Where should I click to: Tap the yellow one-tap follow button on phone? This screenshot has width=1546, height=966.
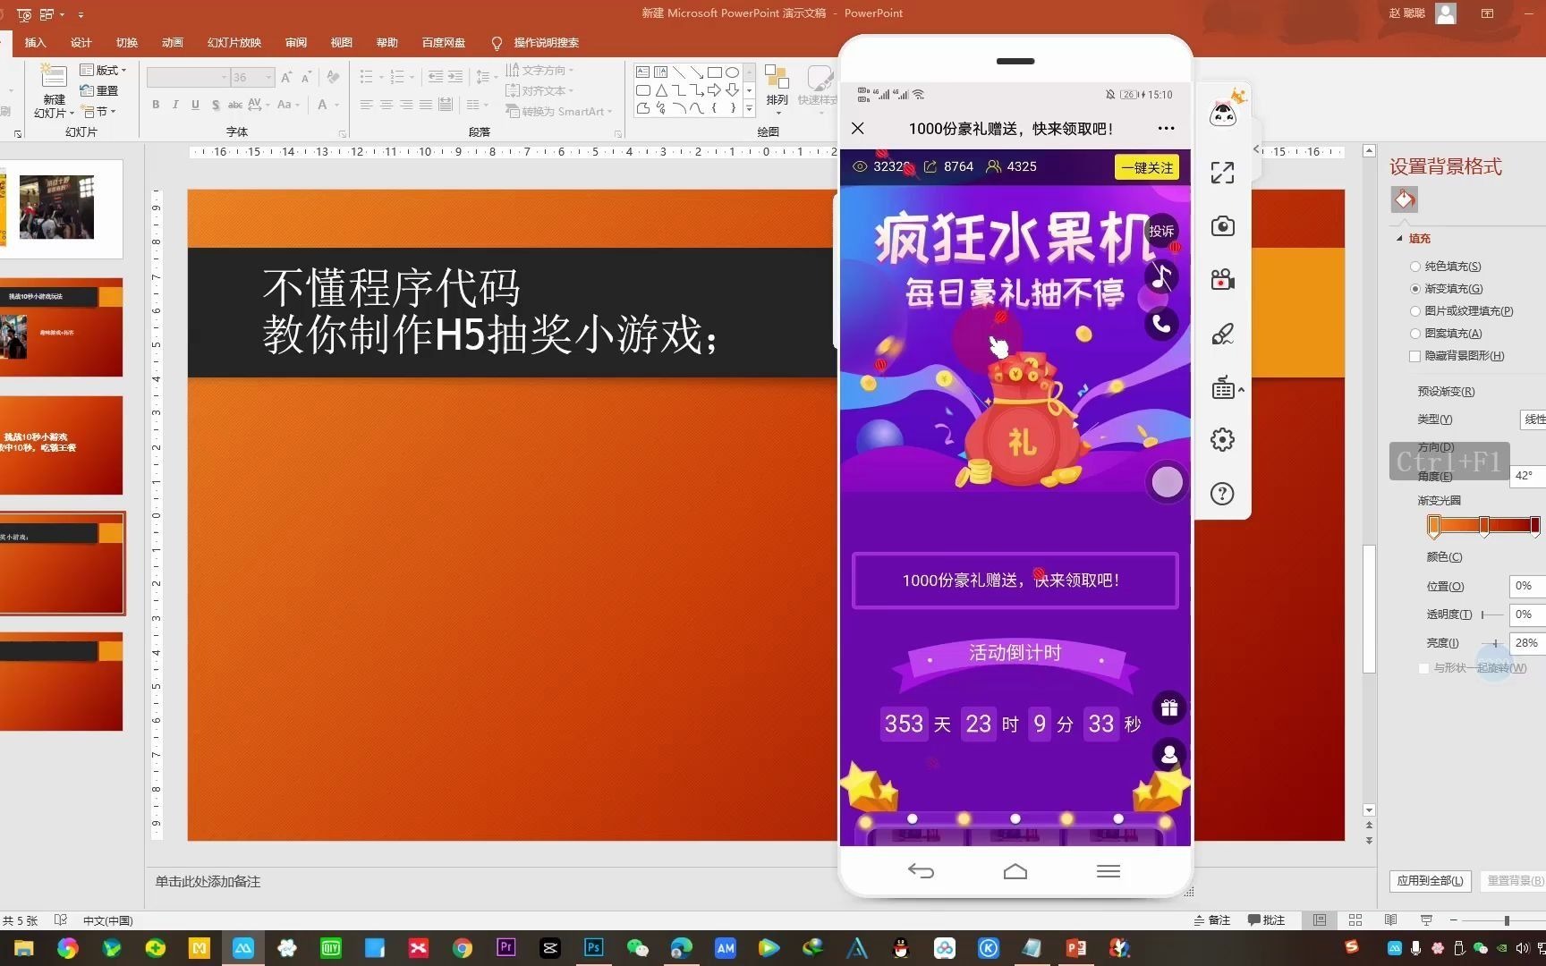(x=1147, y=167)
